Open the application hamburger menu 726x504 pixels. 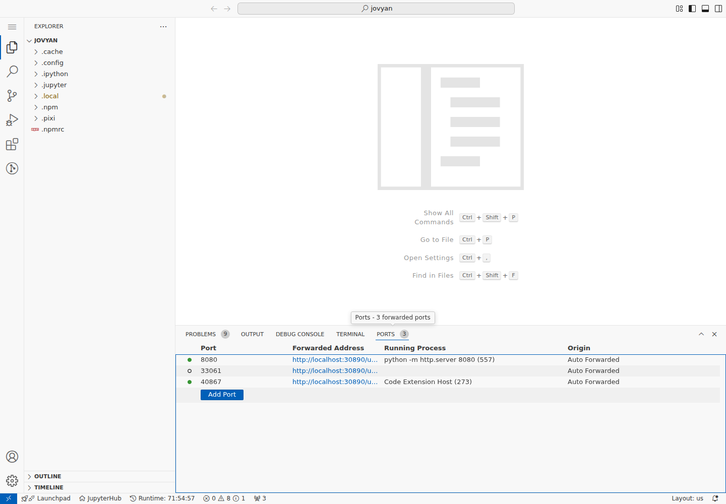tap(12, 27)
